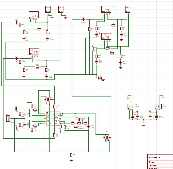Select capacitor C510 0.022uF symbol
This screenshot has width=173, height=169.
coord(76,127)
